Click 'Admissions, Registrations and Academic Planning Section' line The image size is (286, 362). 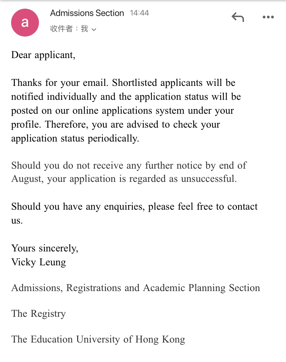[x=136, y=288]
